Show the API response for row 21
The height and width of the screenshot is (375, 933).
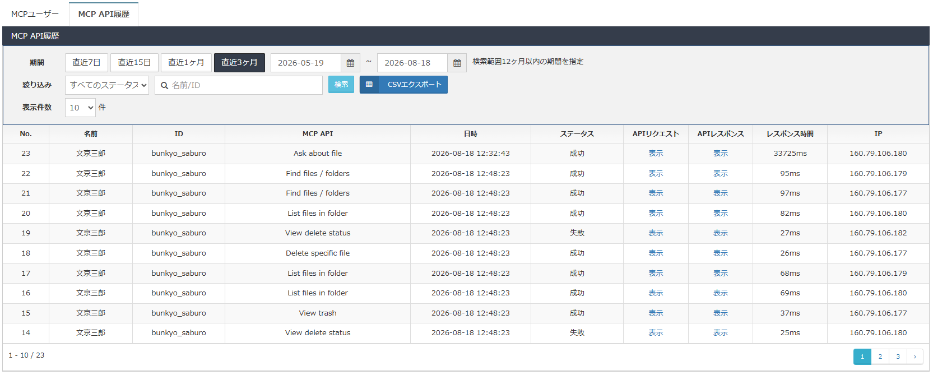(721, 193)
